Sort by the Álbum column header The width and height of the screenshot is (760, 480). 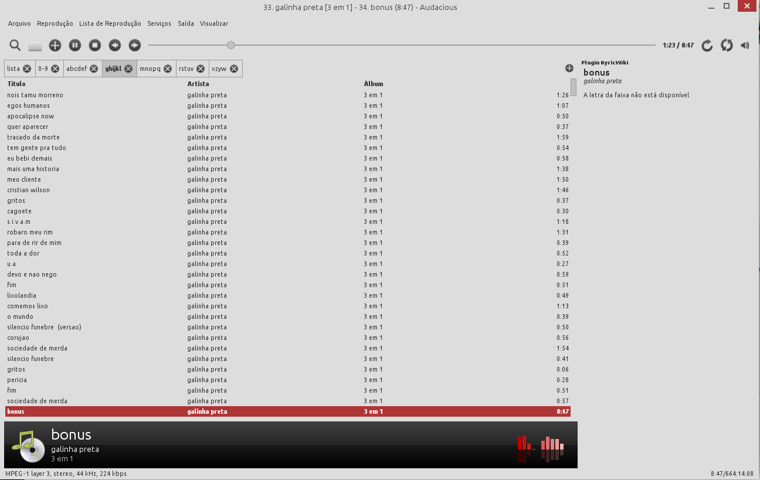pos(374,84)
